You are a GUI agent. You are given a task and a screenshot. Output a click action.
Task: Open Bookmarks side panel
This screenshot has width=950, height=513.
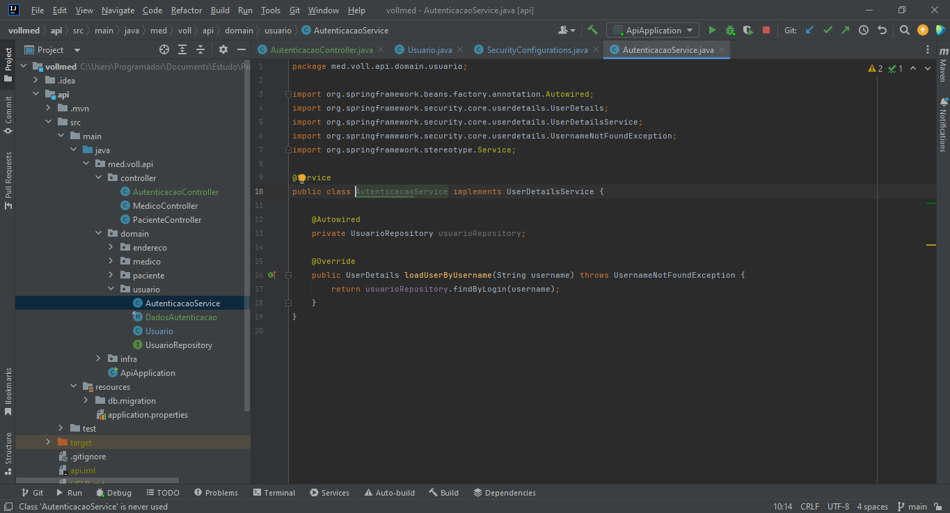point(8,391)
